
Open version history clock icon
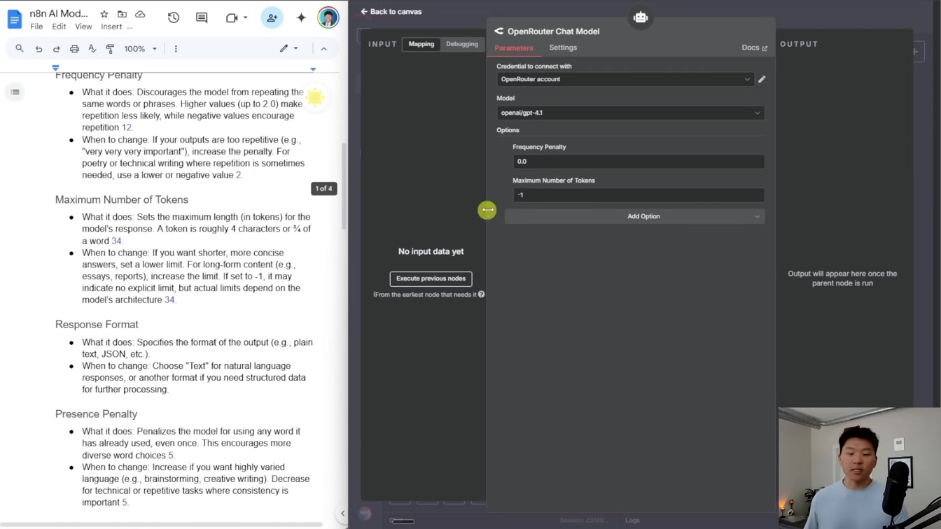pos(174,17)
